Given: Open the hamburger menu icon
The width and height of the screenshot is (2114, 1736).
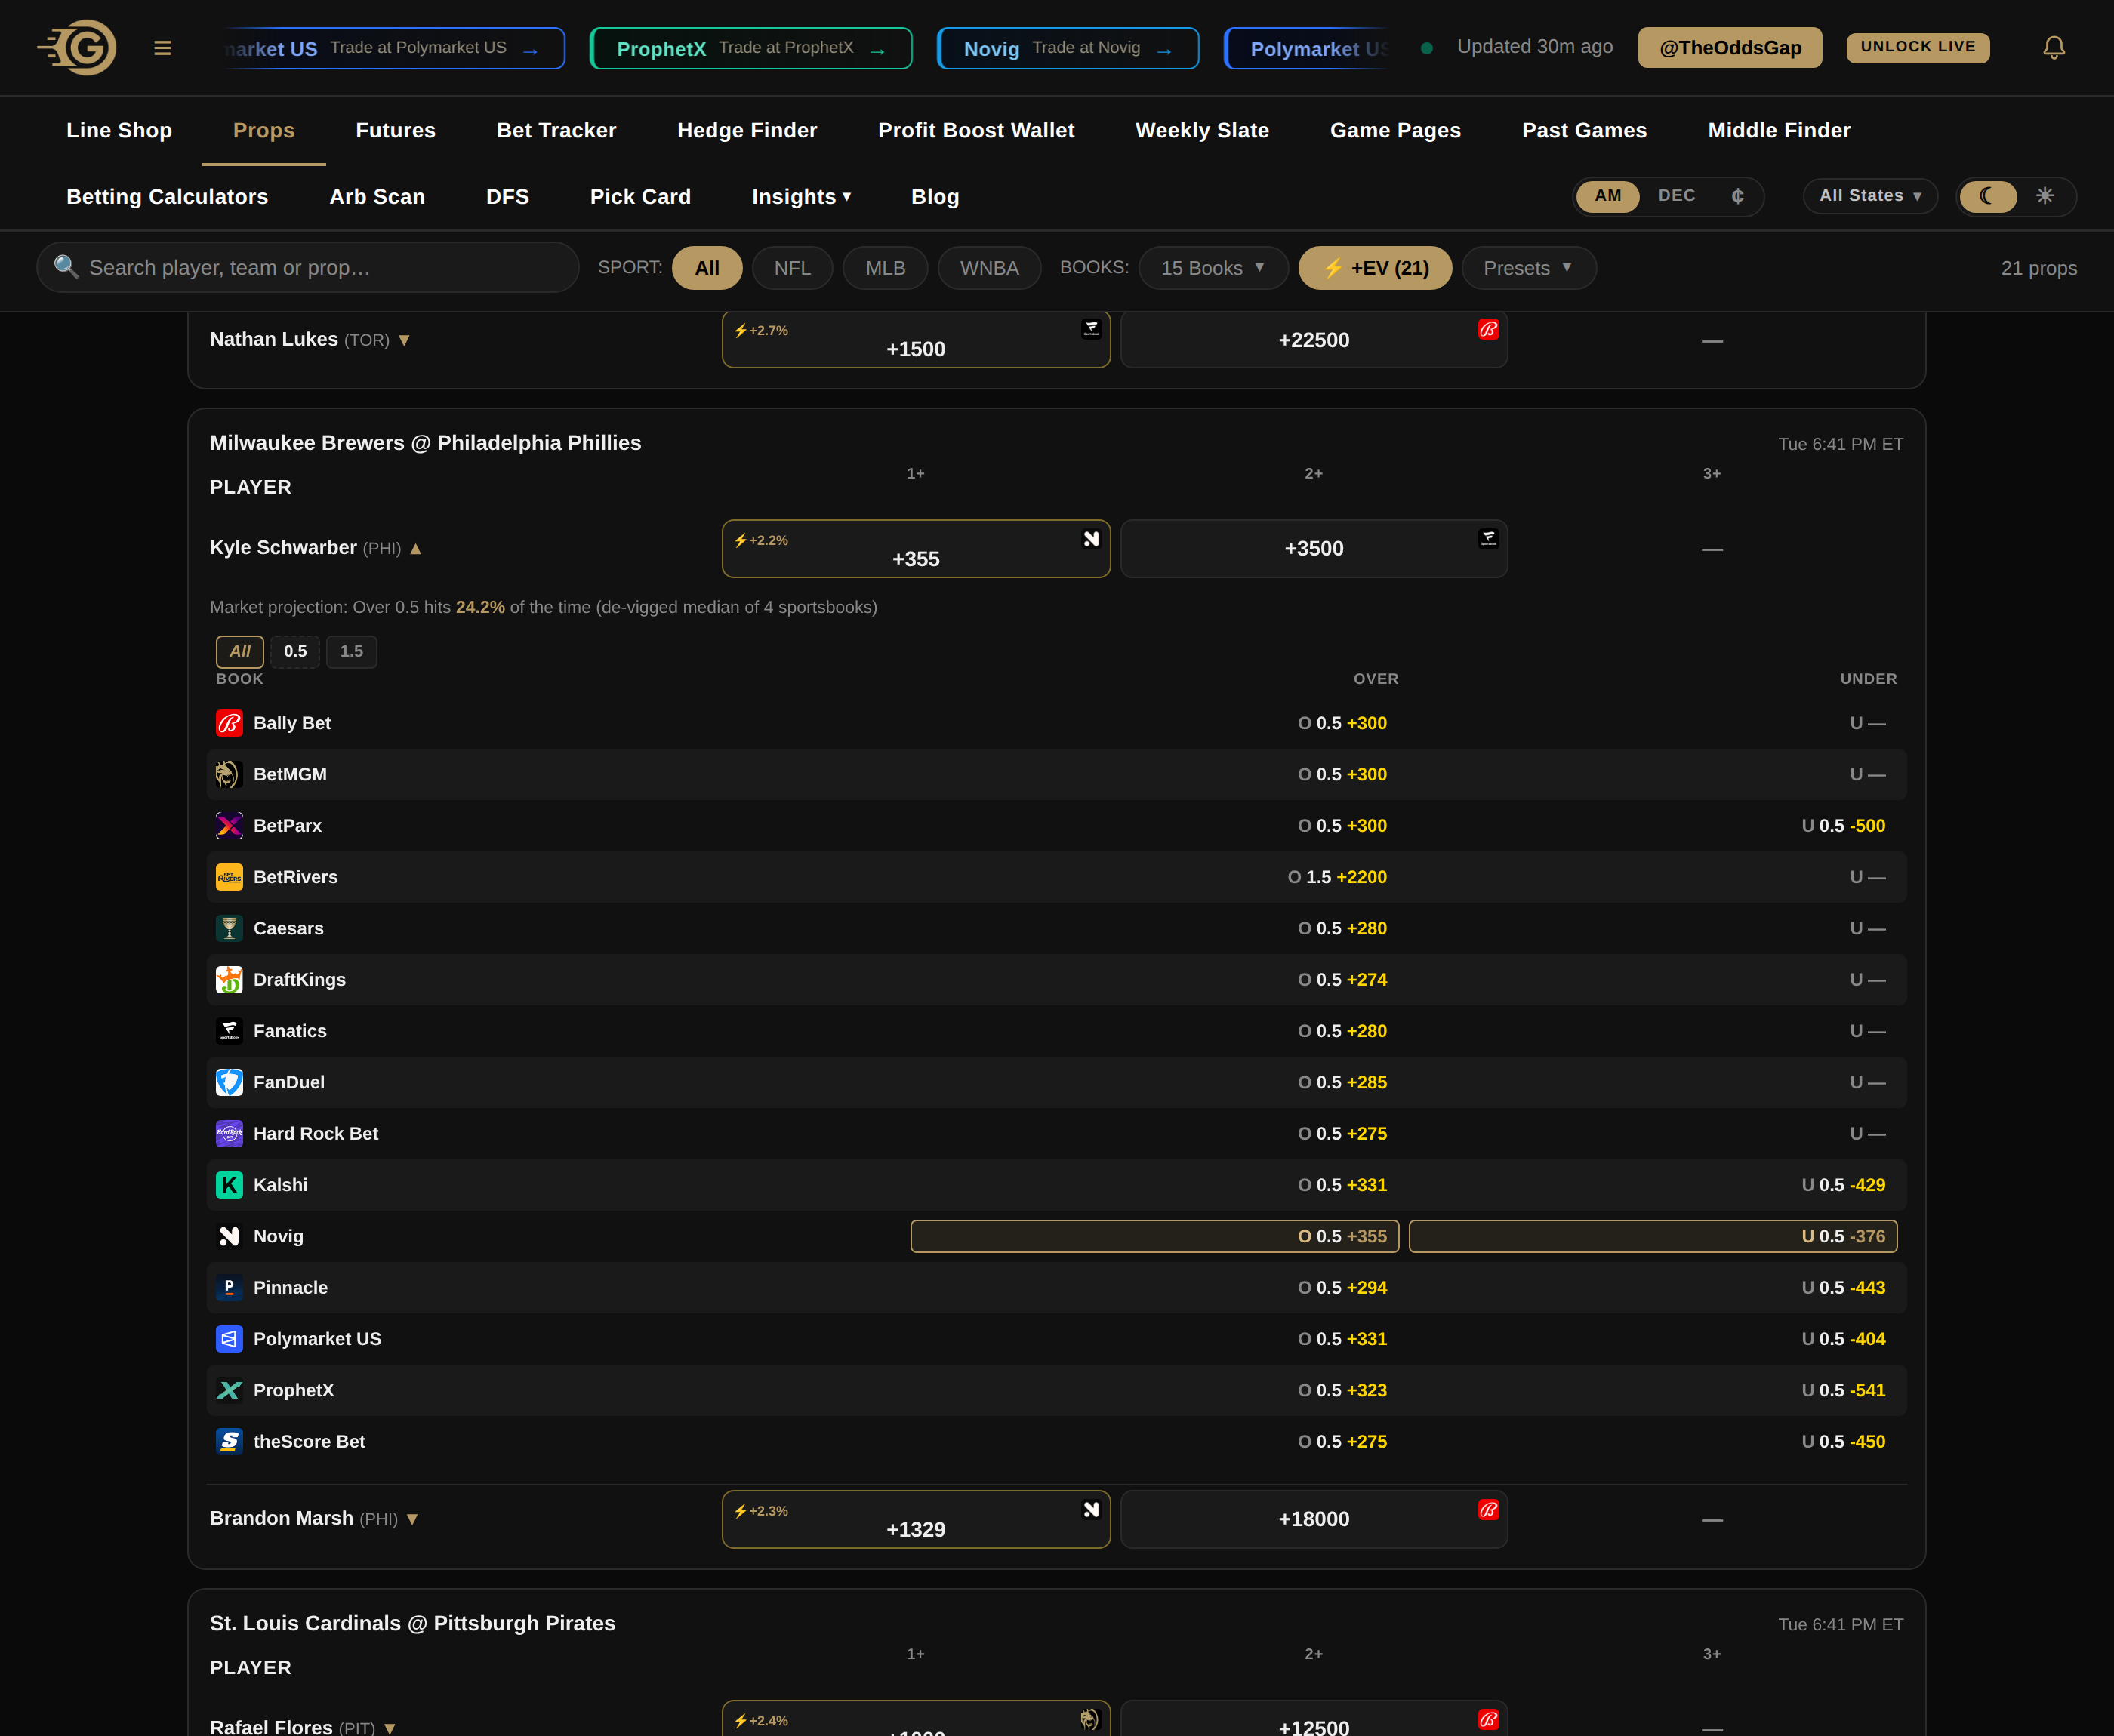Looking at the screenshot, I should pyautogui.click(x=162, y=48).
